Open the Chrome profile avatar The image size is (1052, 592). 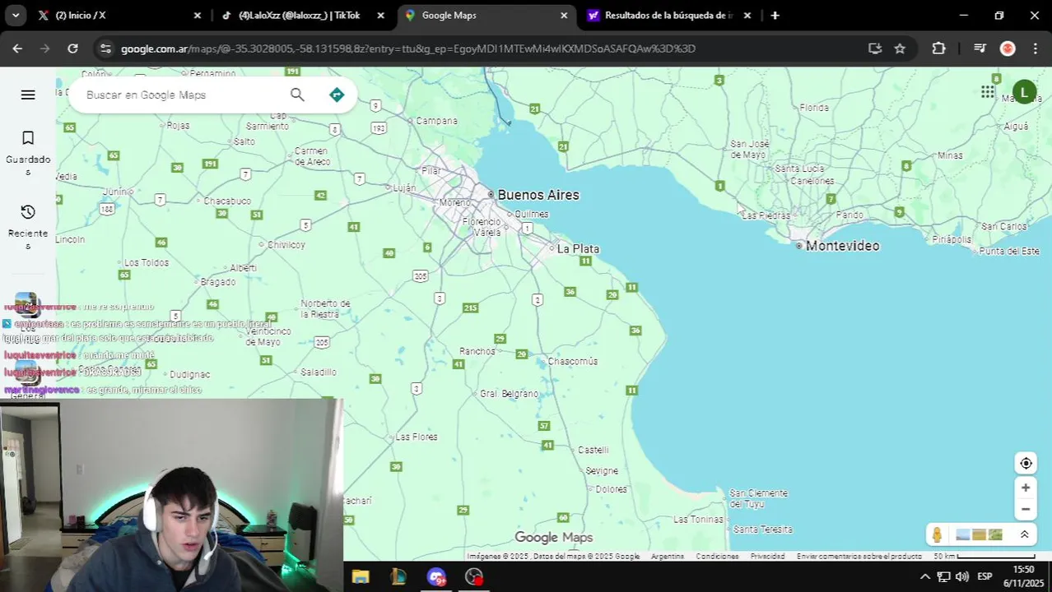pos(1008,49)
